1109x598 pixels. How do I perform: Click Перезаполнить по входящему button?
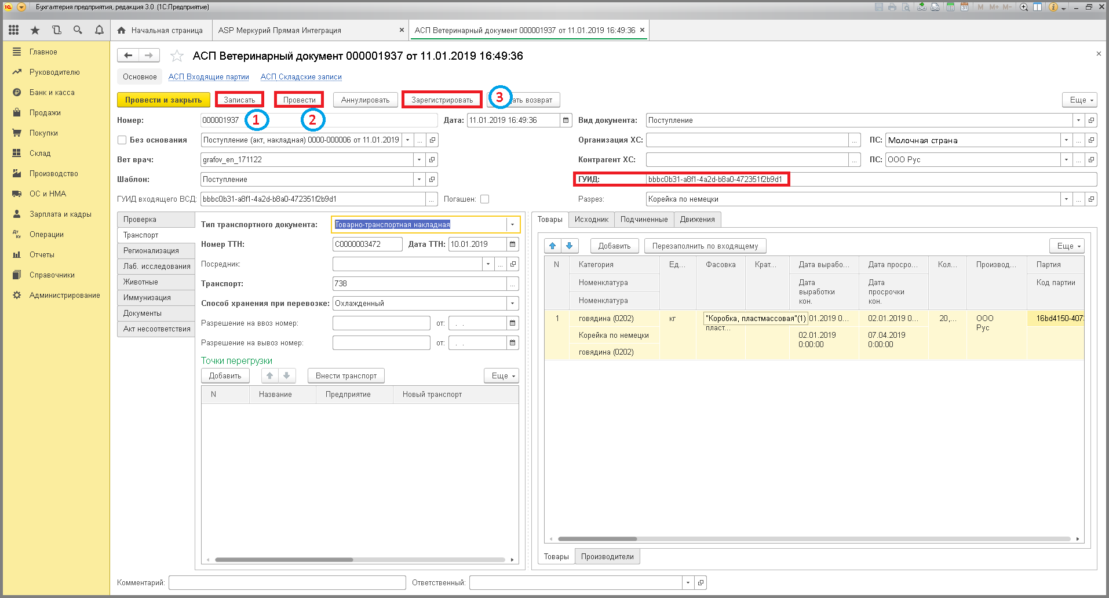(x=705, y=246)
